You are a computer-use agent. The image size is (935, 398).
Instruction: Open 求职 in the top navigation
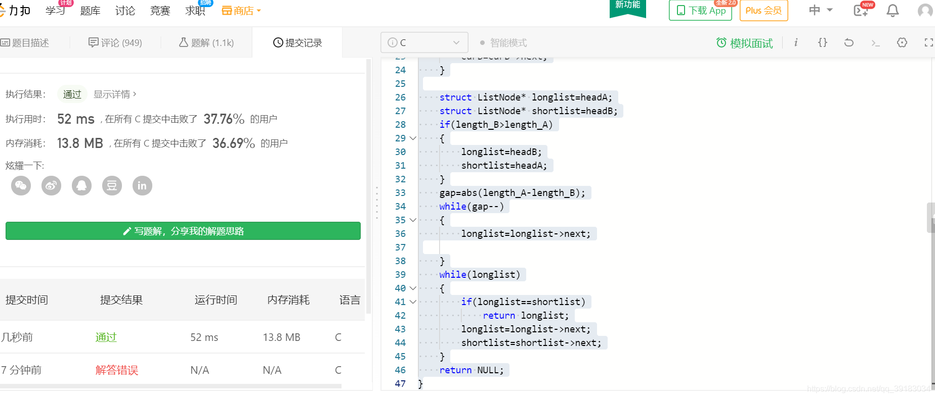[x=195, y=11]
